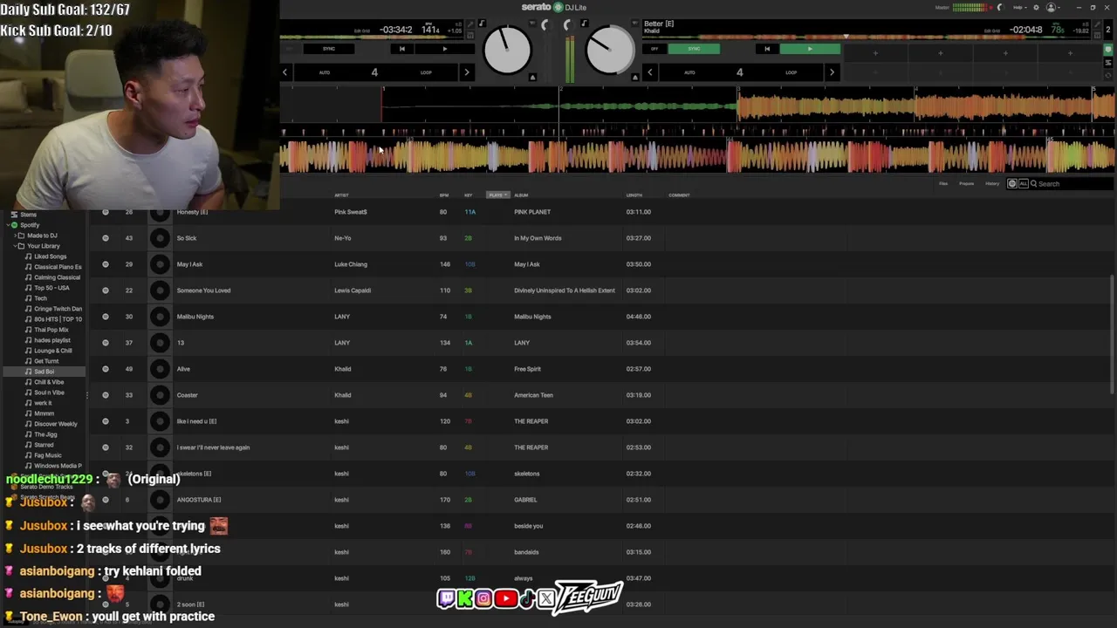Open the History panel tab
This screenshot has width=1117, height=628.
click(992, 184)
